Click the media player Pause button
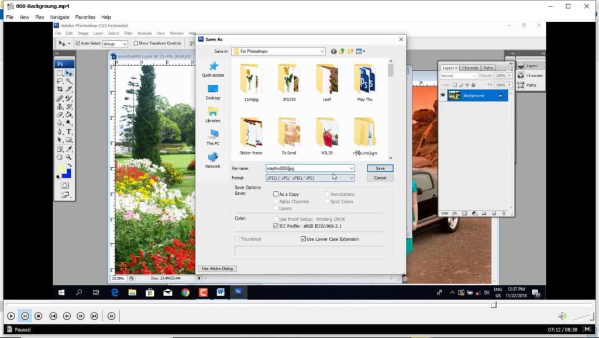Screen dimensions: 599x338 (25, 316)
